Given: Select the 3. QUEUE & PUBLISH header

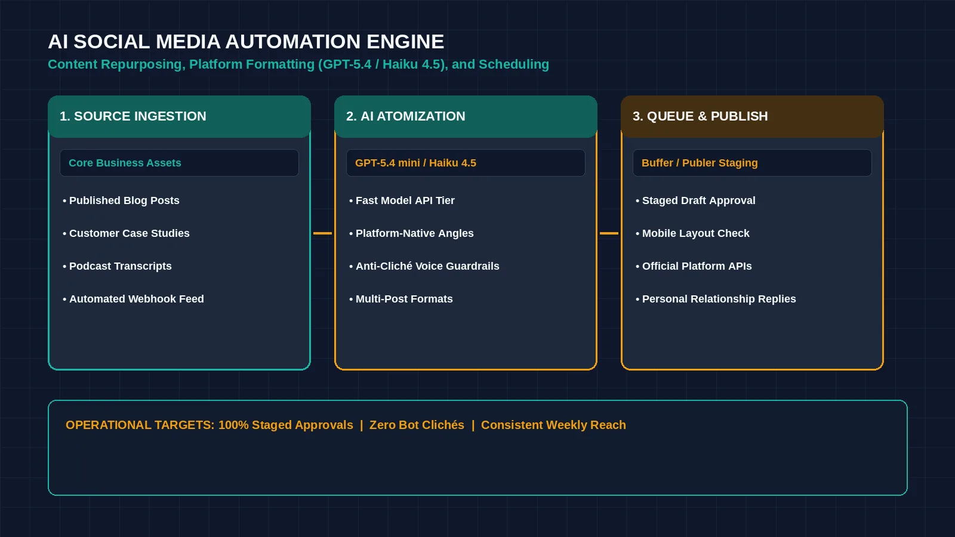Looking at the screenshot, I should coord(752,116).
